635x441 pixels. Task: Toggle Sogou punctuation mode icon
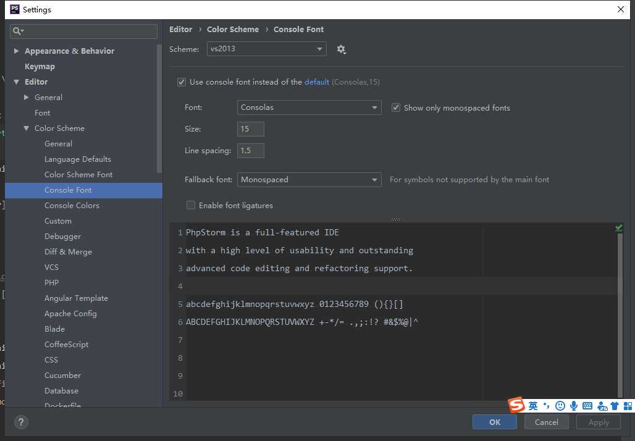point(546,406)
